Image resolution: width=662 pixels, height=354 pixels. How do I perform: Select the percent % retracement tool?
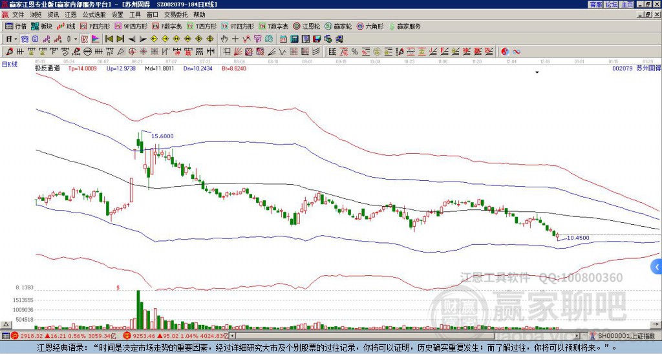(355, 52)
